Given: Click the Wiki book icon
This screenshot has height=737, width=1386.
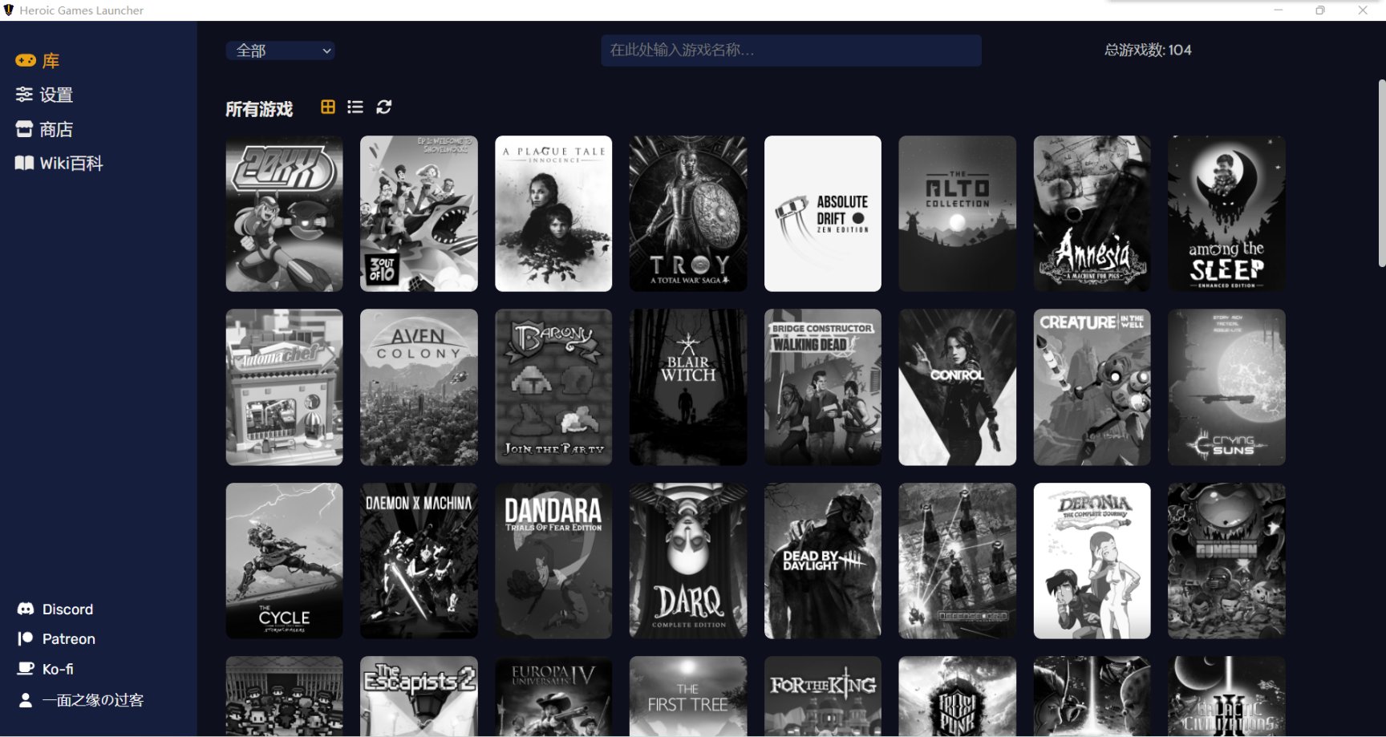Looking at the screenshot, I should 24,164.
